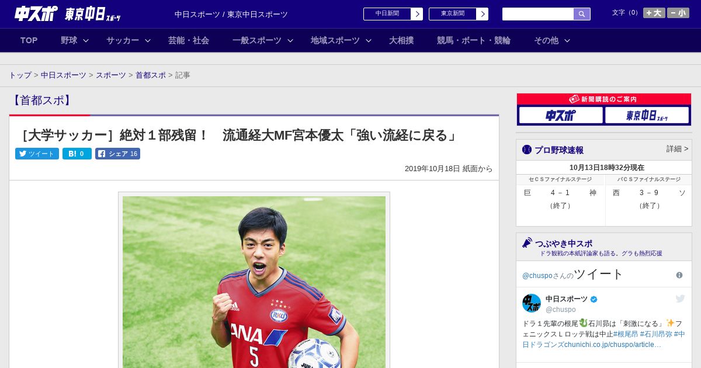
Task: Click 中スポ subscription banner button
Action: [x=561, y=115]
